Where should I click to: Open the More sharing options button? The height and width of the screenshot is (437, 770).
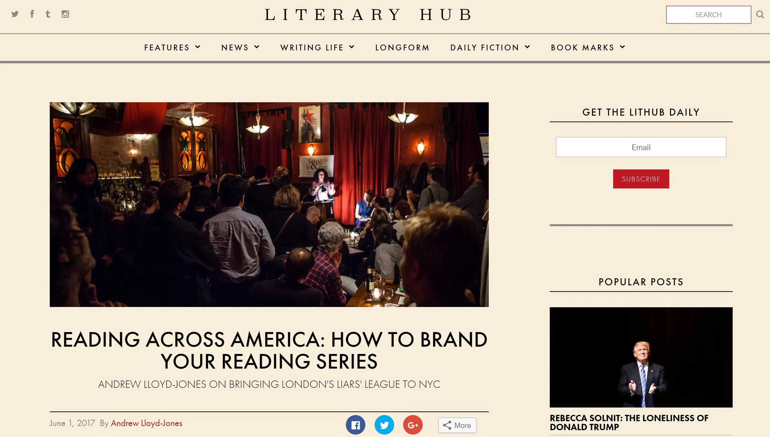(457, 425)
